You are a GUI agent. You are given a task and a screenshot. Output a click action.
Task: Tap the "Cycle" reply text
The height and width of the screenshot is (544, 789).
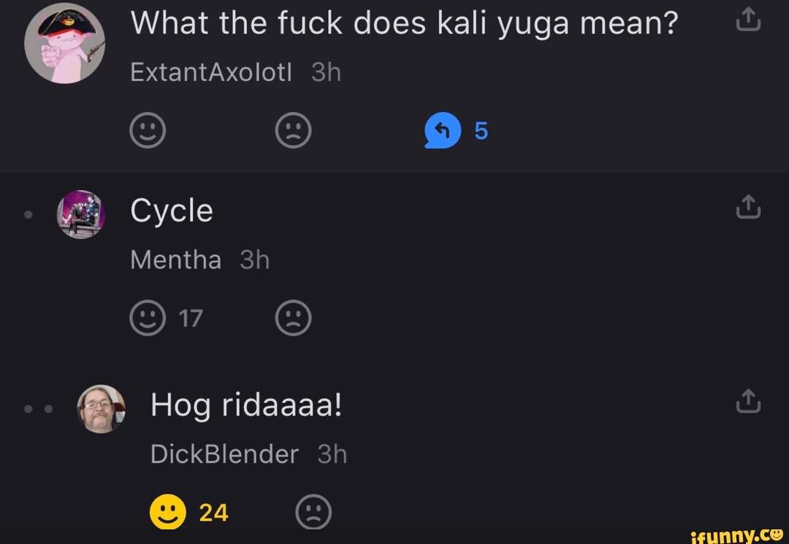(x=172, y=211)
